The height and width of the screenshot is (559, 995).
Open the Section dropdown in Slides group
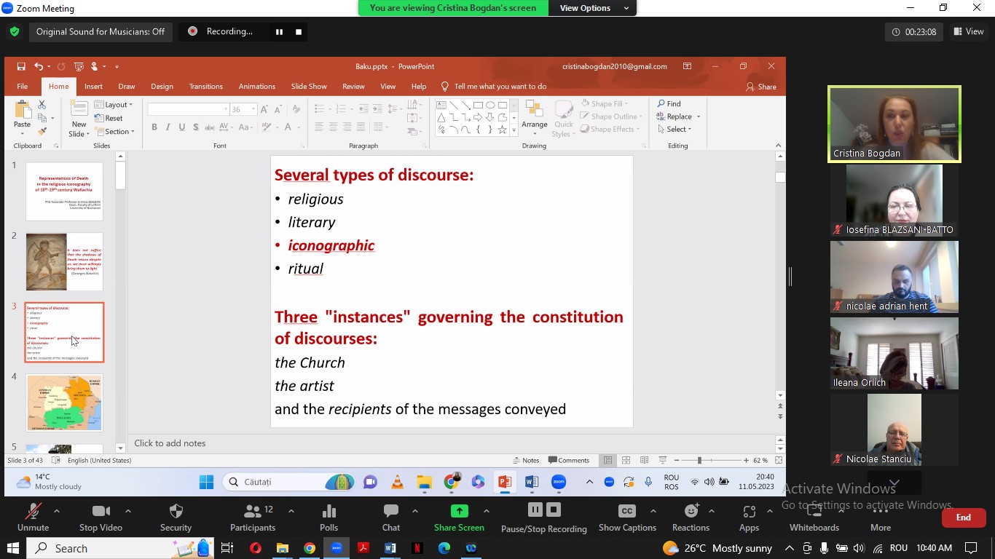pos(115,132)
